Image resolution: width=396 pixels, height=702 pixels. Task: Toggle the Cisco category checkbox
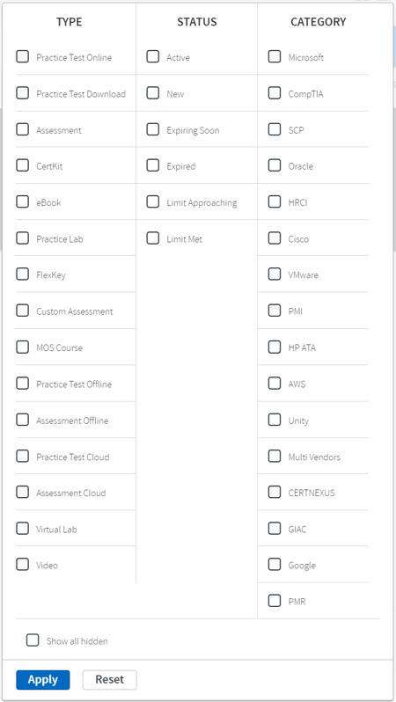pos(275,238)
